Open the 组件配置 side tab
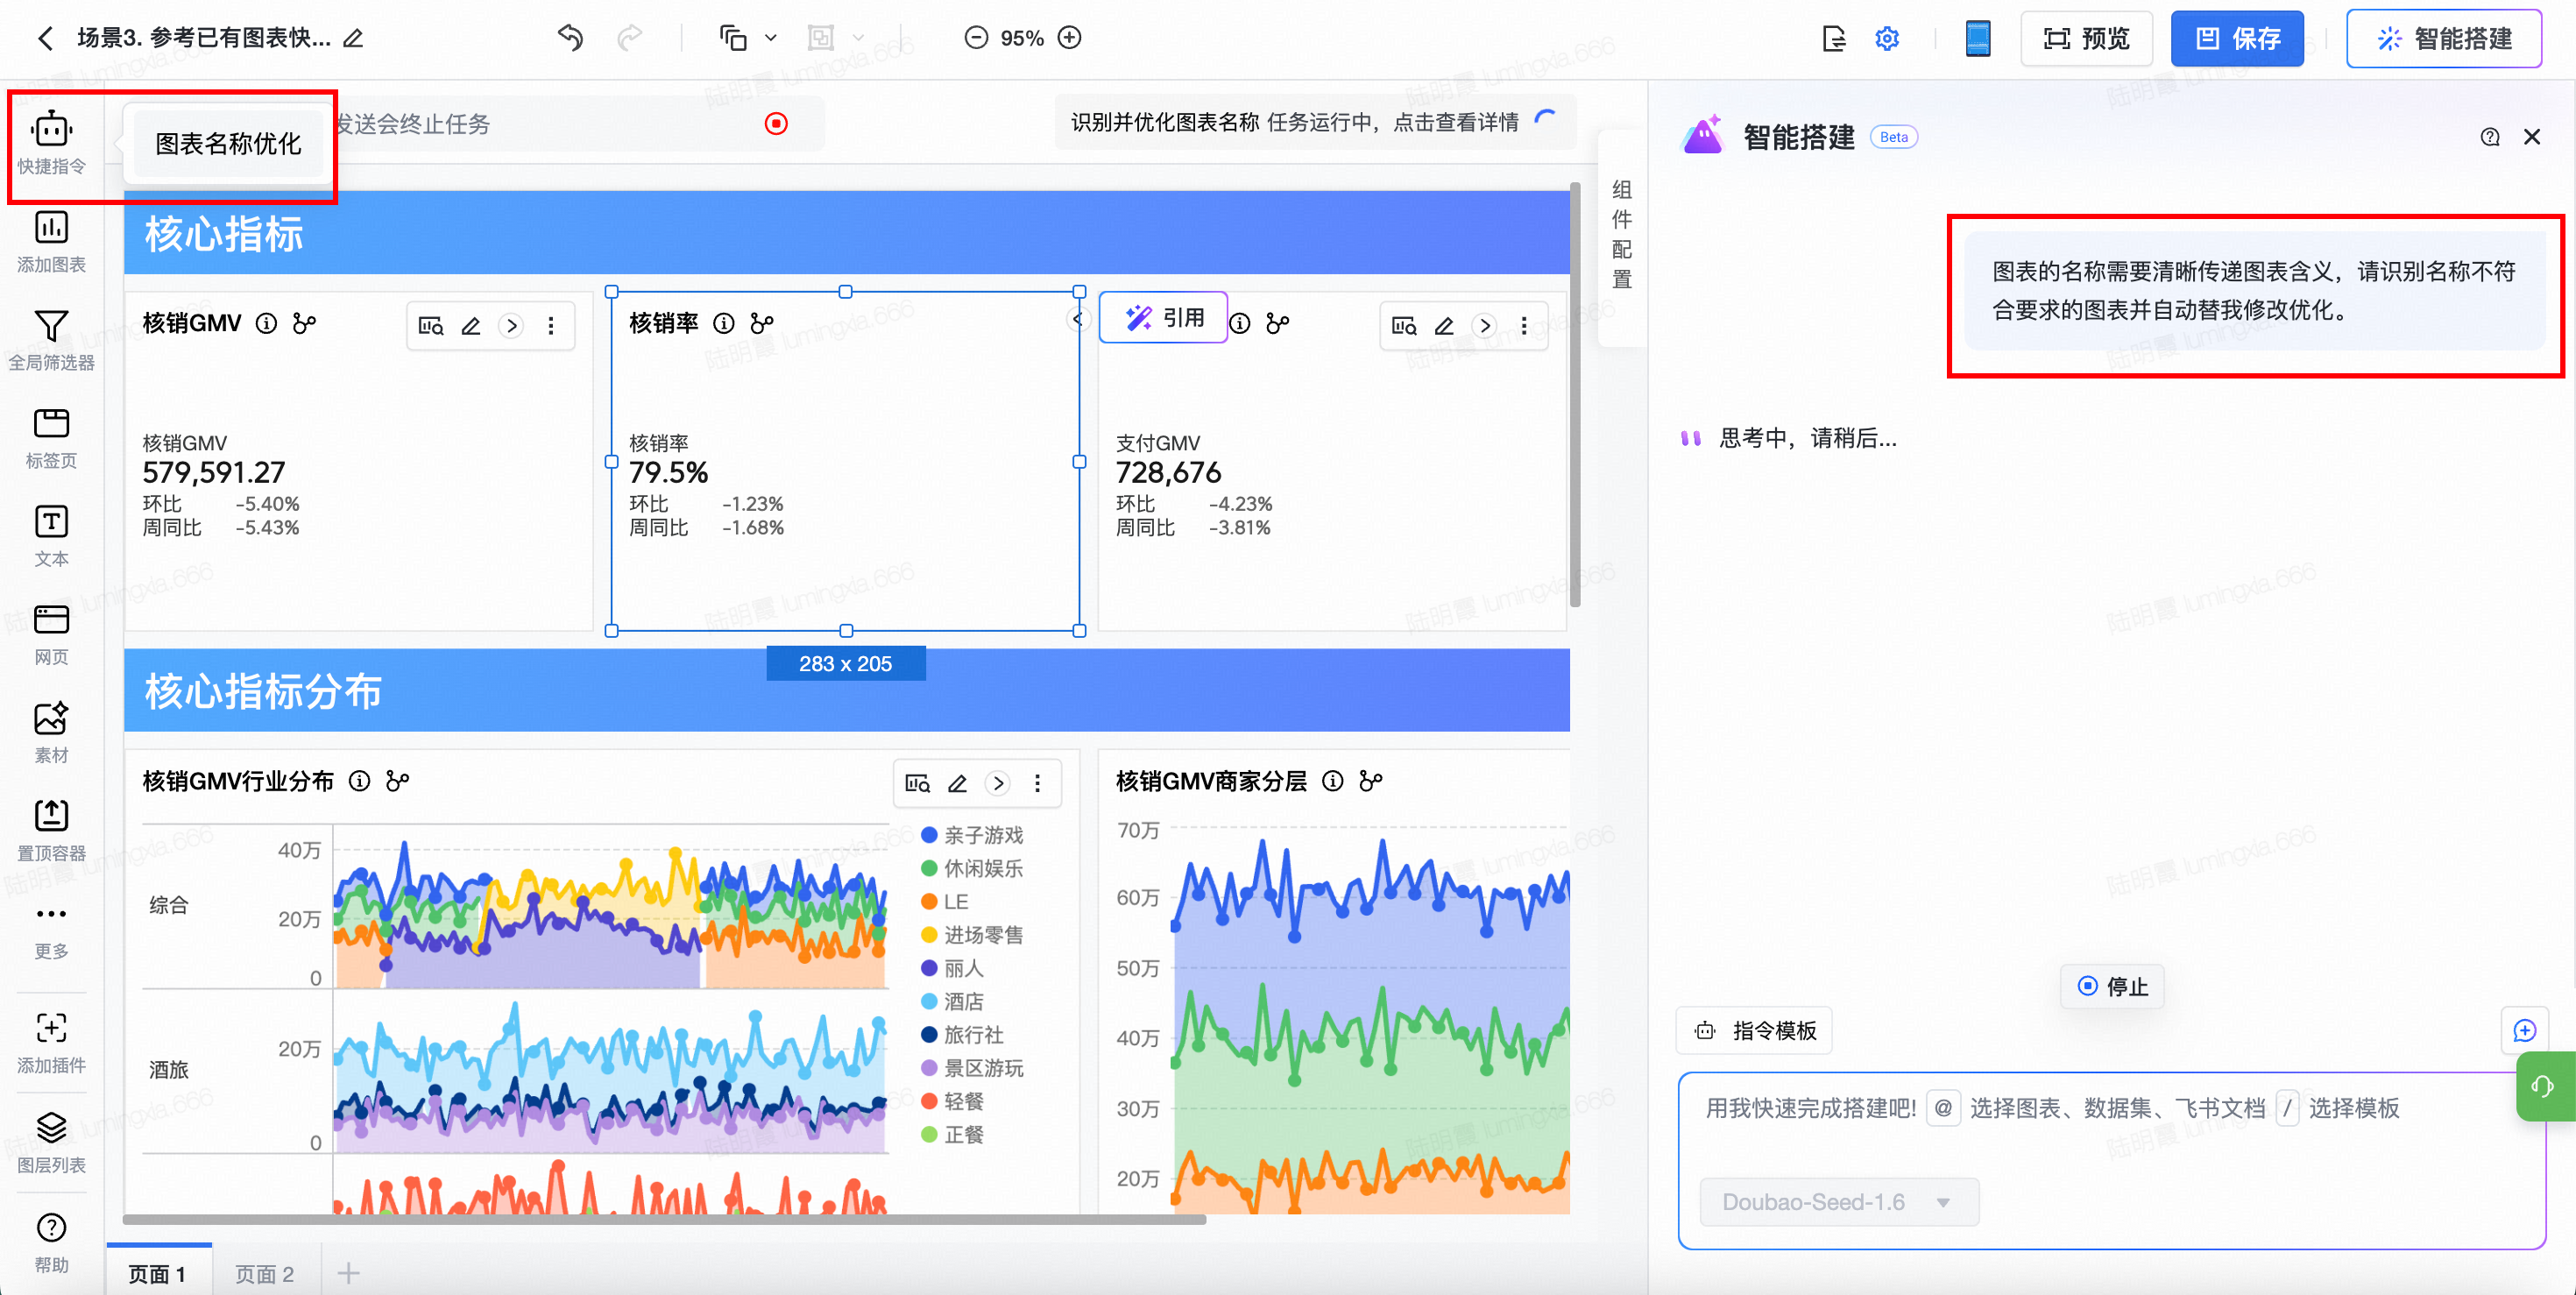 coord(1621,235)
